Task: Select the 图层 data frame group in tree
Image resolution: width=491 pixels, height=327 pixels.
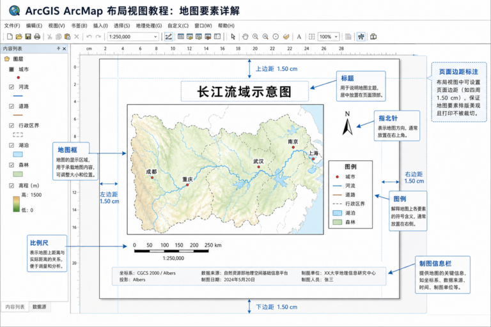Action: 18,59
